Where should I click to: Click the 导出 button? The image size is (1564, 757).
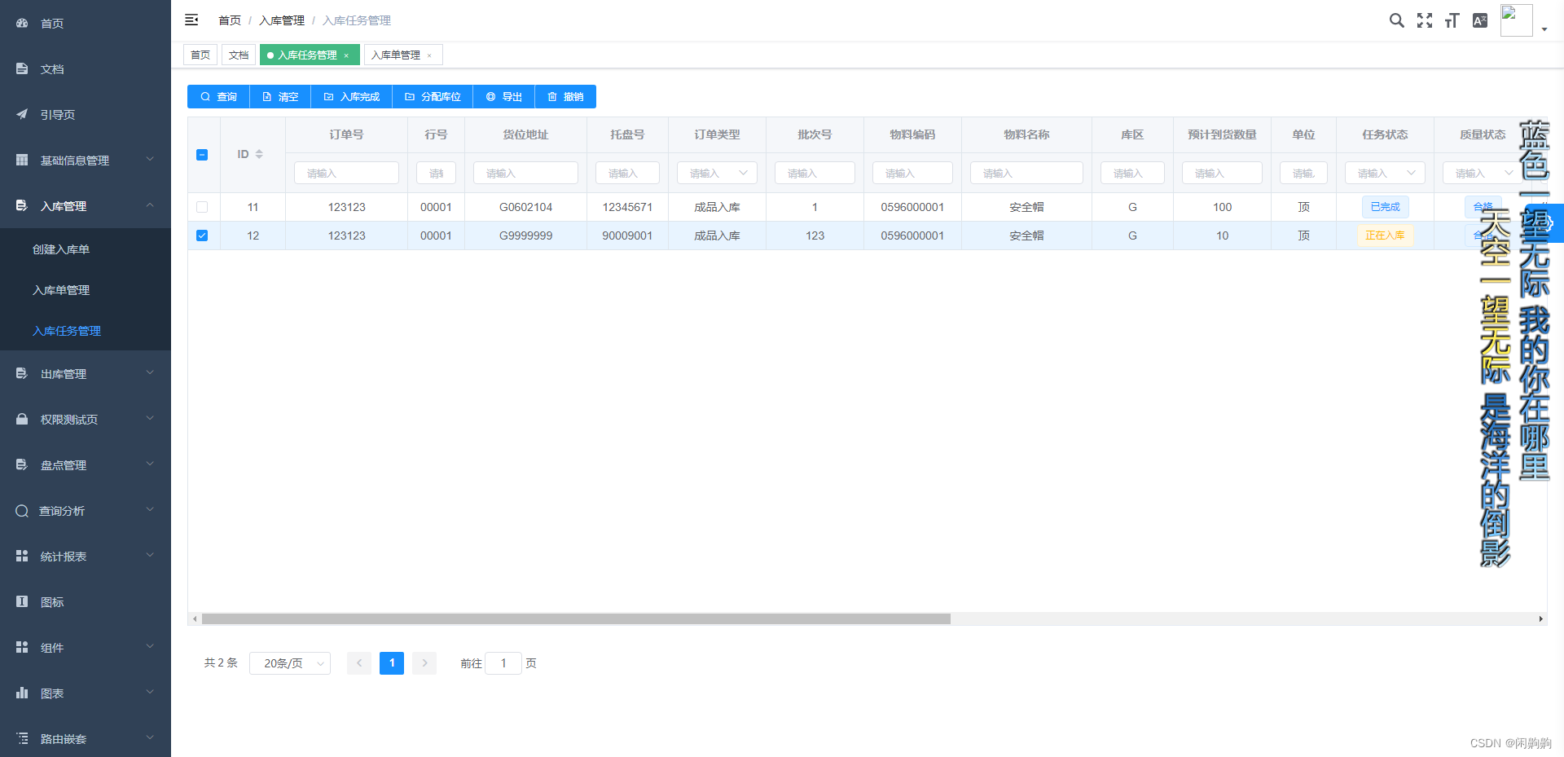(x=503, y=96)
